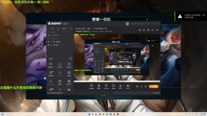
Task: Open the mode switch pill beside the 直播伴侣 logo
Action: click(x=66, y=24)
